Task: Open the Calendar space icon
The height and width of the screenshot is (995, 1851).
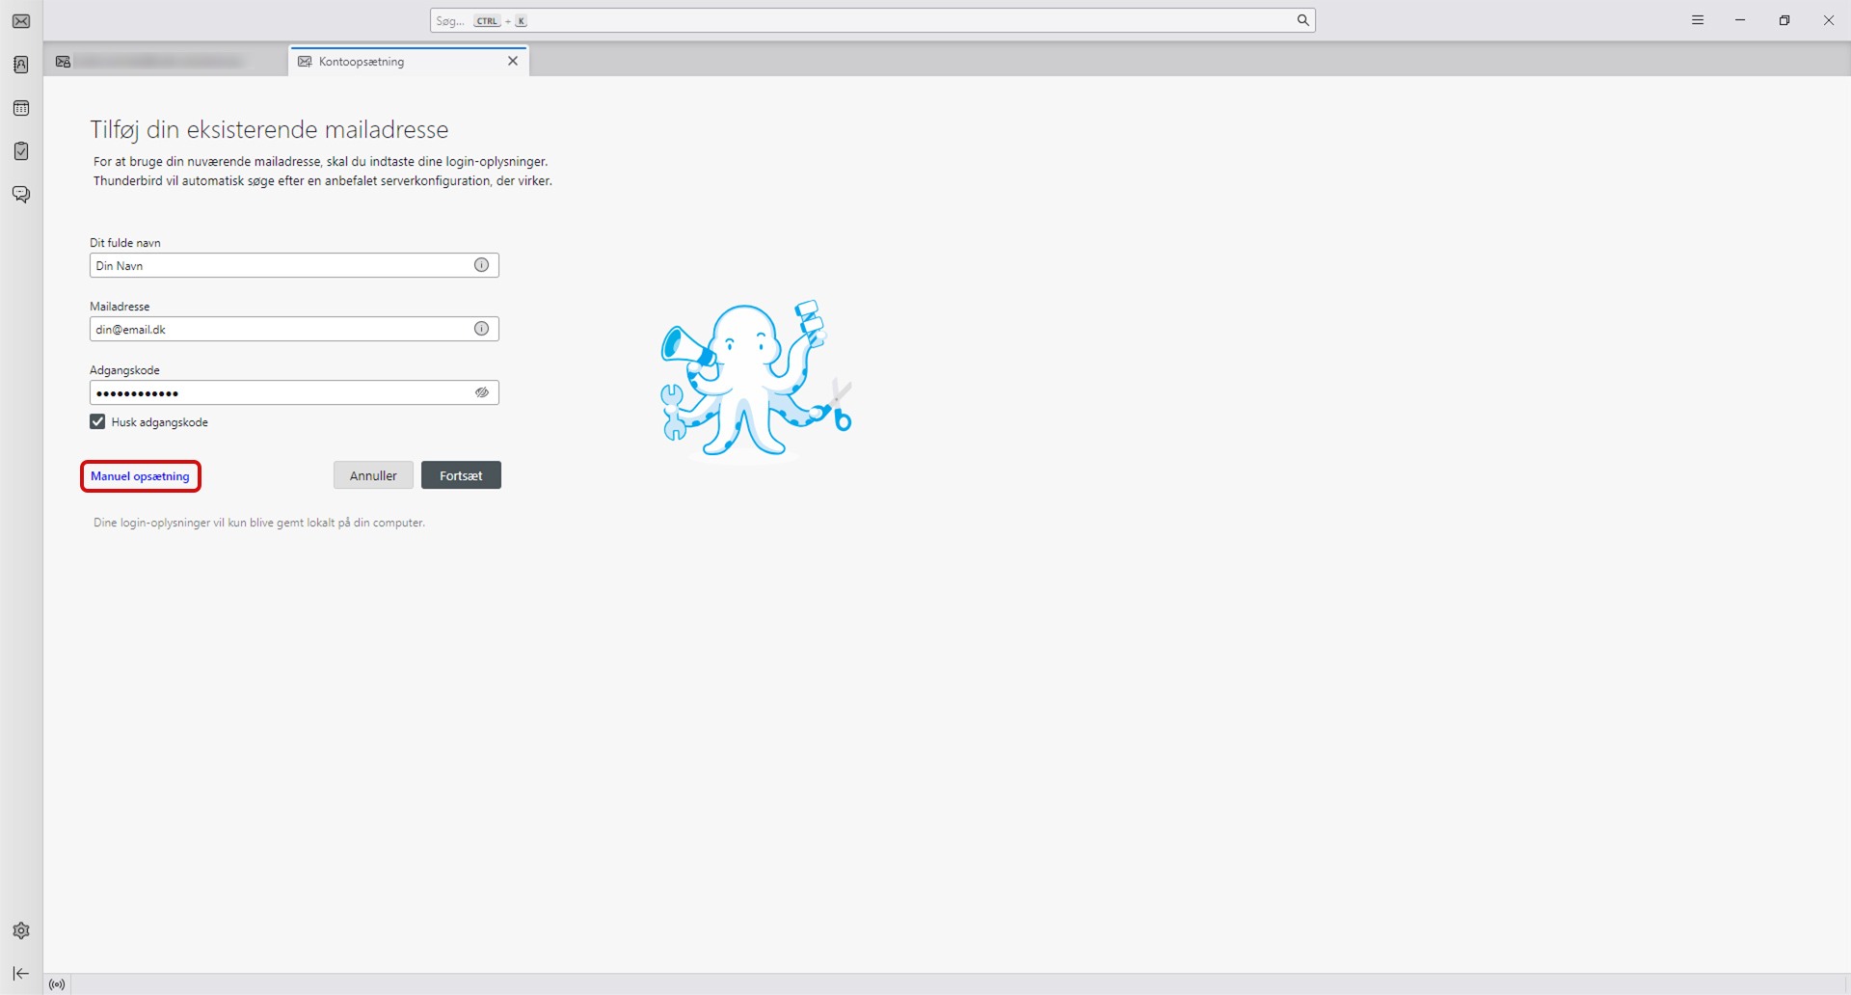Action: tap(21, 108)
